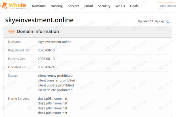The image size is (176, 117).
Task: Click the Updated 28 days ago text
Action: click(x=151, y=21)
